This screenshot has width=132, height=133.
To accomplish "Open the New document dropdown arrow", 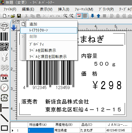I will 9,16.
